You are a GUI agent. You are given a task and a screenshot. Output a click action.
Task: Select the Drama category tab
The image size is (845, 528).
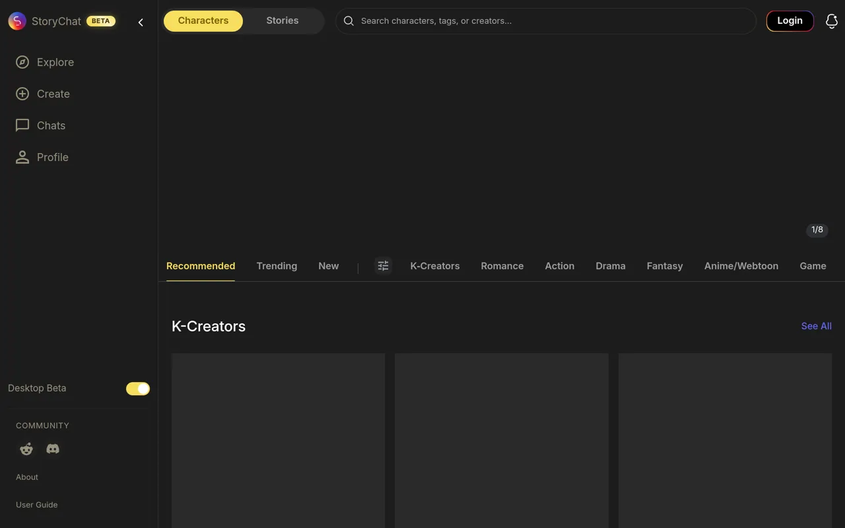(x=611, y=266)
